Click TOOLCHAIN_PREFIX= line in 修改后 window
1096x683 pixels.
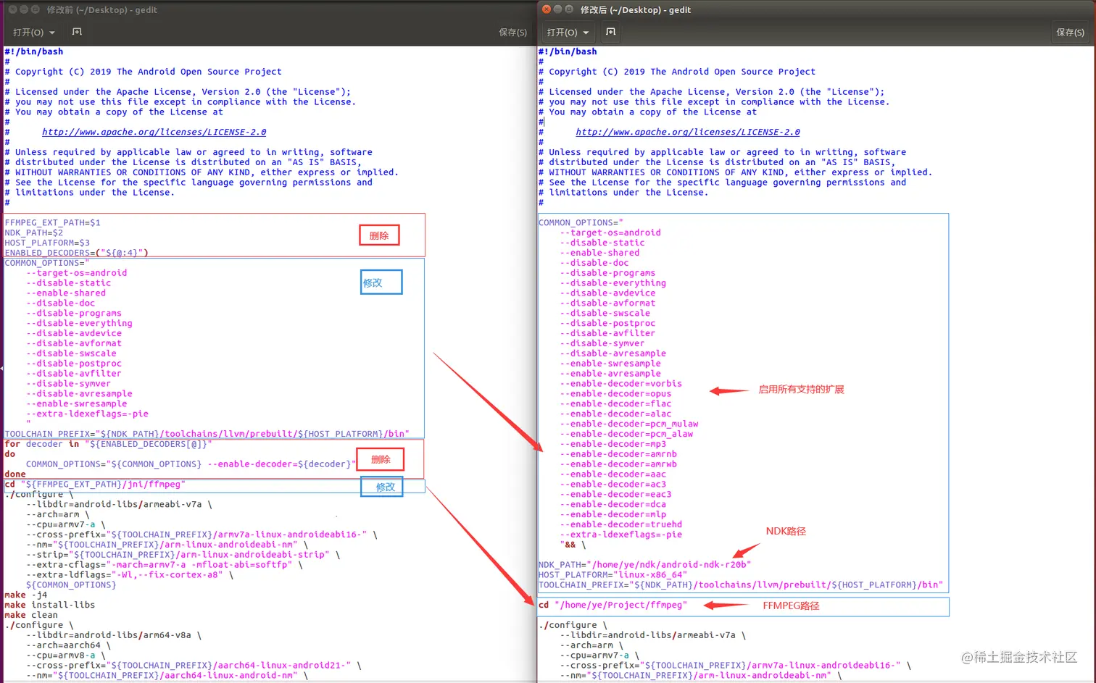(x=741, y=585)
